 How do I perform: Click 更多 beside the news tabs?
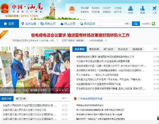pyautogui.click(x=156, y=49)
